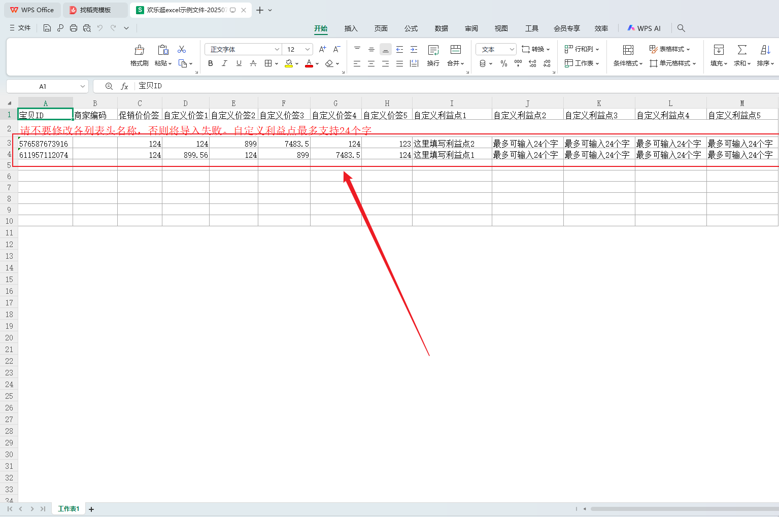
Task: Click the Save icon in quick toolbar
Action: coord(47,28)
